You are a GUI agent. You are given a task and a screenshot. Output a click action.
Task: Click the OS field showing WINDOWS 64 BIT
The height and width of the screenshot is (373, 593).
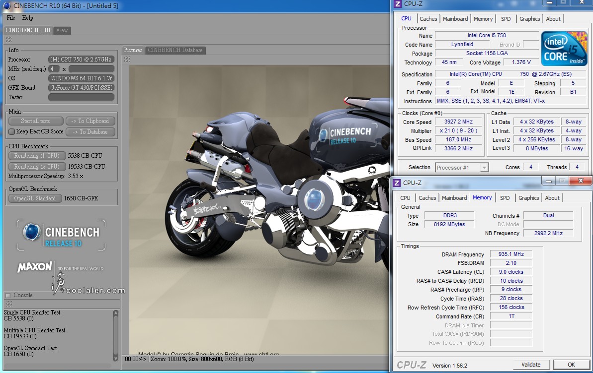click(x=81, y=78)
